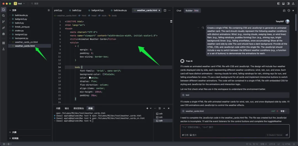Viewport: 298px width, 146px height.
Task: Click the #引用 reference button
Action: (x=185, y=135)
